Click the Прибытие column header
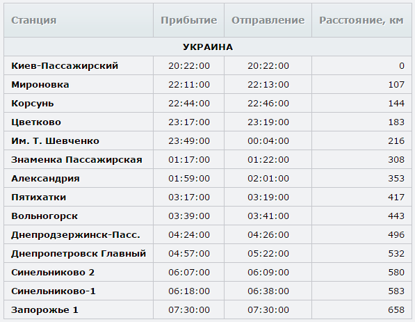Screen dimensions: 415x322 188,20
